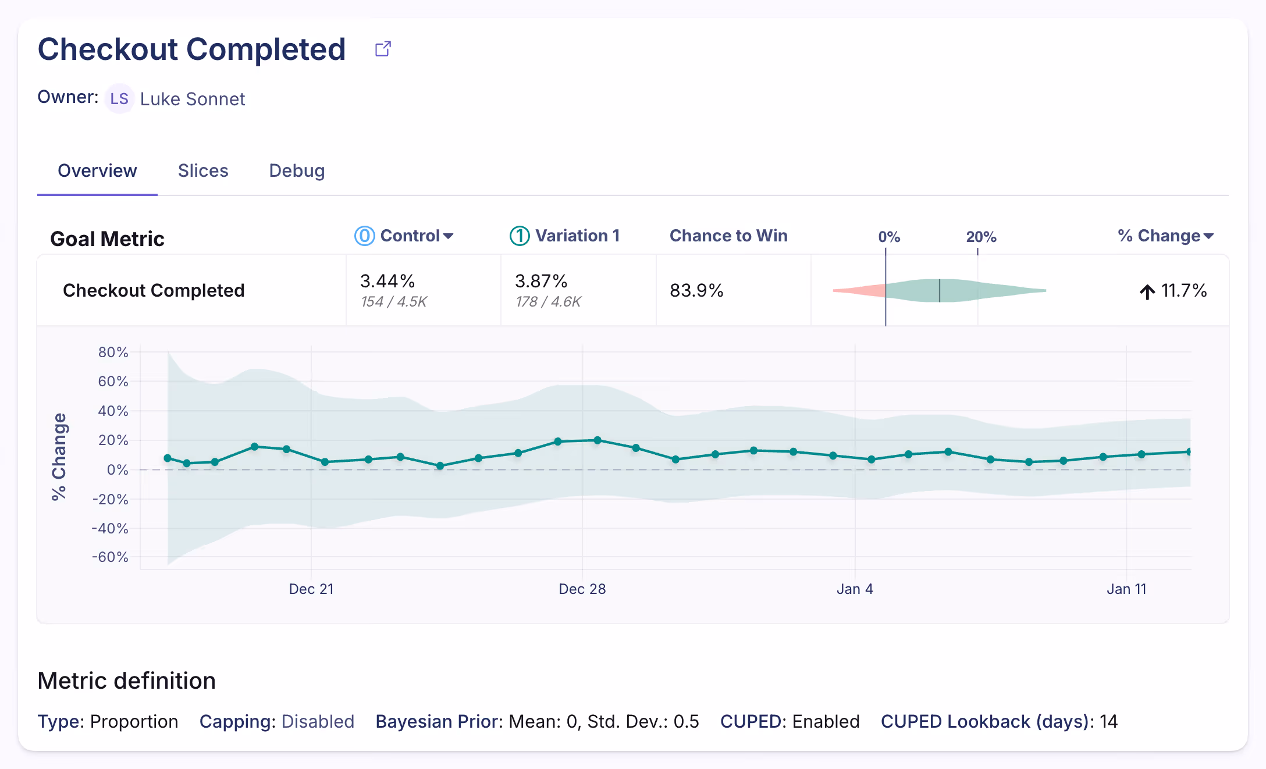
Task: Click the LS owner avatar
Action: tap(119, 99)
